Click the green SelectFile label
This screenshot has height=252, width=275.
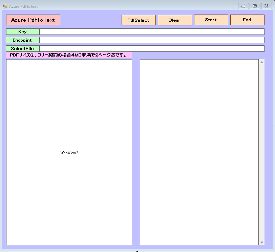pyautogui.click(x=23, y=49)
